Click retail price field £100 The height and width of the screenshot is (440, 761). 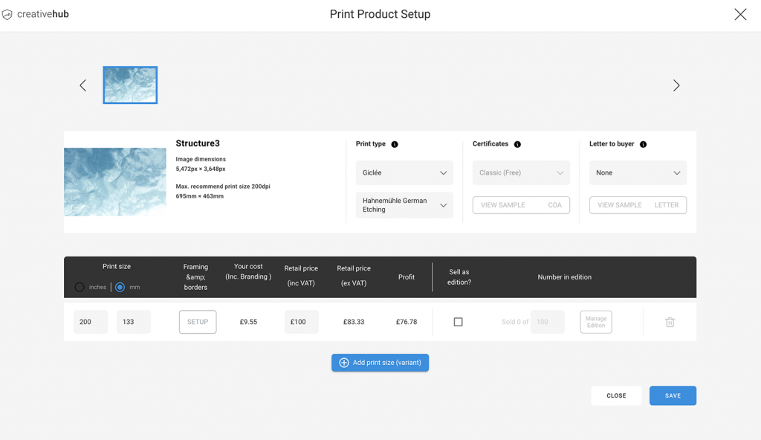click(302, 322)
